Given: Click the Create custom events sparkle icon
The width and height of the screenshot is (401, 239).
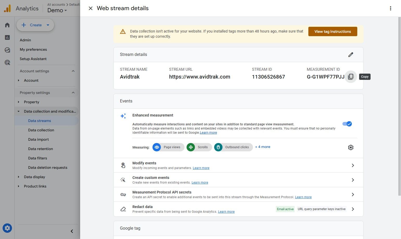Looking at the screenshot, I should point(123,180).
